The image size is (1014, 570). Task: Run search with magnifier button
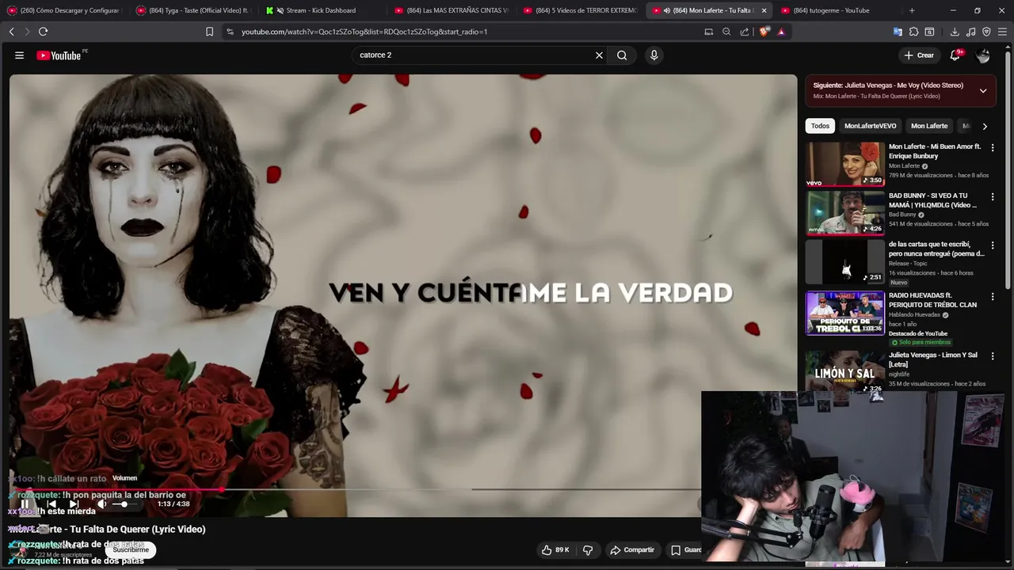click(x=622, y=55)
